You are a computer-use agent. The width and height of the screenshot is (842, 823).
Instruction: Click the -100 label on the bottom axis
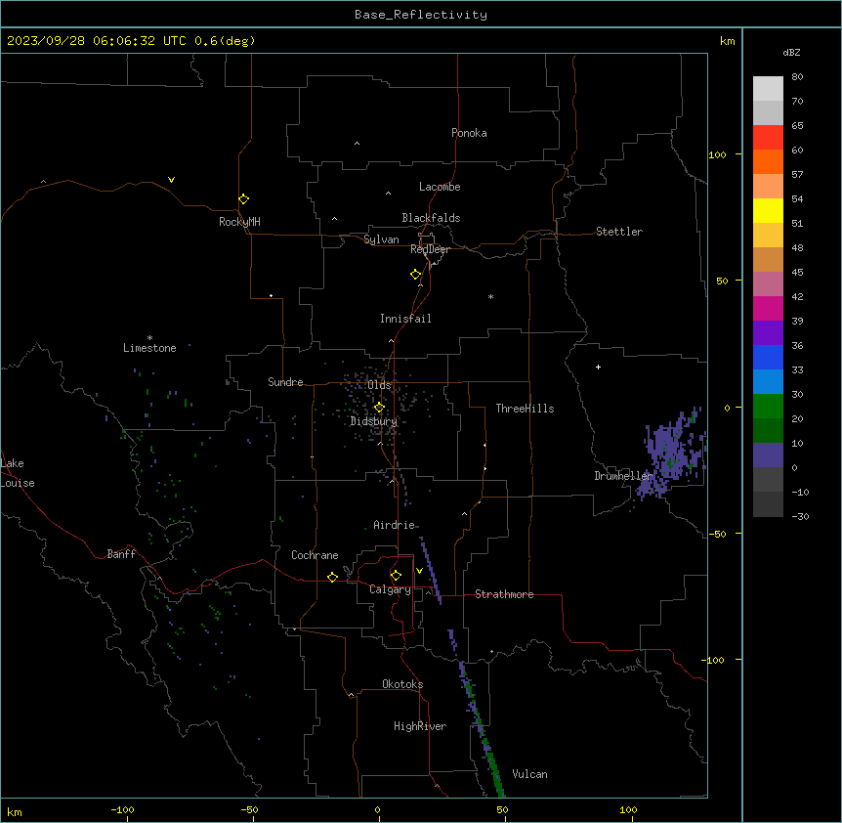(122, 809)
